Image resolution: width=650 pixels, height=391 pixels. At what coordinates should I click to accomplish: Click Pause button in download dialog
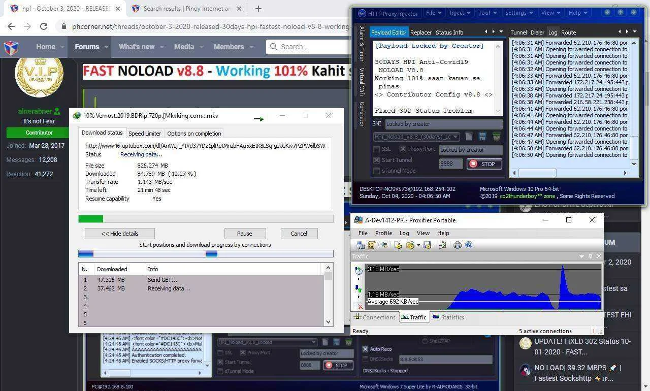point(244,234)
